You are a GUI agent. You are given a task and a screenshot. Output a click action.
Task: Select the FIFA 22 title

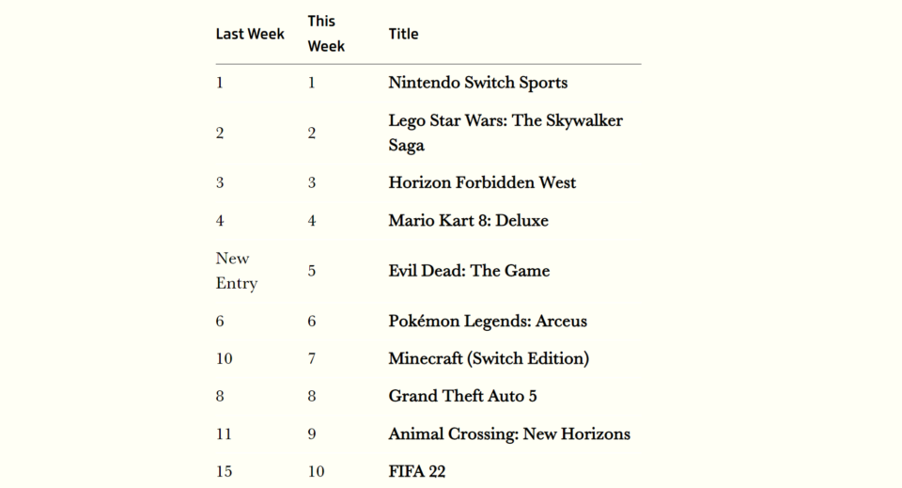tap(416, 471)
